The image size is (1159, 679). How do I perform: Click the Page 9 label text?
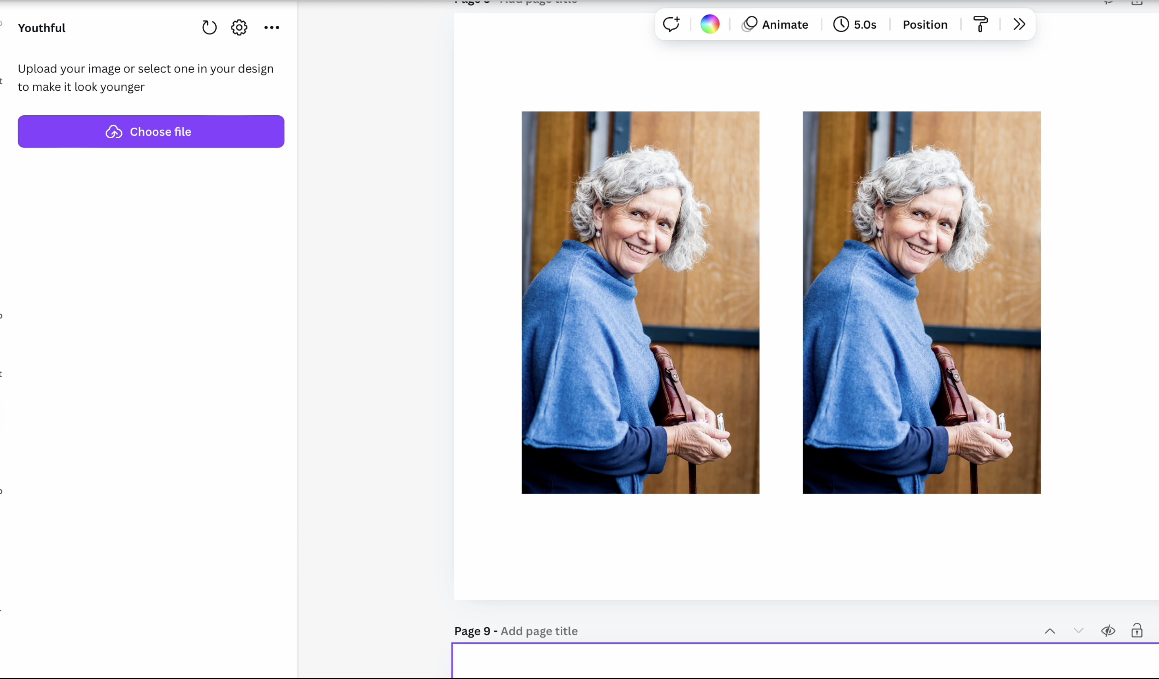(472, 631)
